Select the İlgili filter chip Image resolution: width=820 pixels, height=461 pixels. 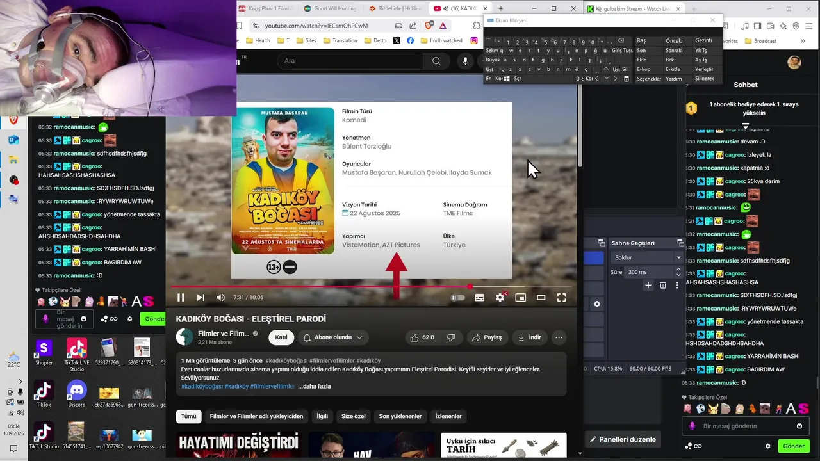click(x=322, y=416)
